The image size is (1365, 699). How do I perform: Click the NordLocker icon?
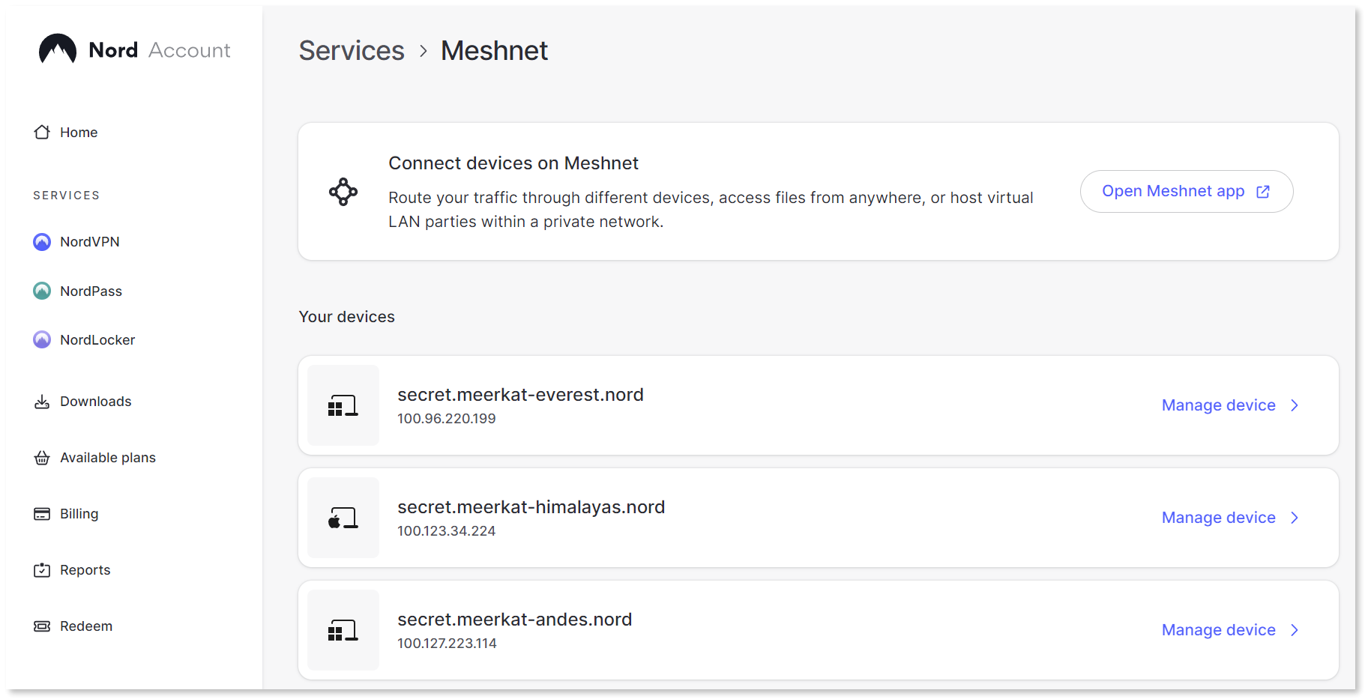pos(42,339)
